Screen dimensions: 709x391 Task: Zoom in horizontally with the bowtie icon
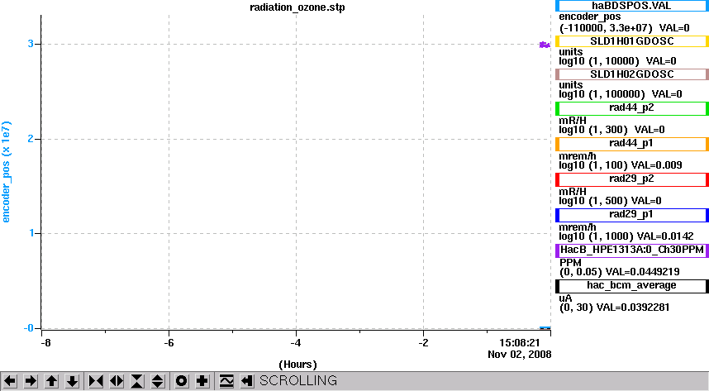[x=95, y=381]
